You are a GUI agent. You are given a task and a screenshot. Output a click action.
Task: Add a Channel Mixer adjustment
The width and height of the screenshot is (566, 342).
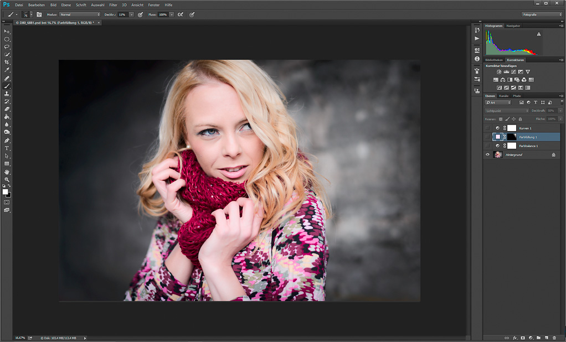tap(524, 80)
